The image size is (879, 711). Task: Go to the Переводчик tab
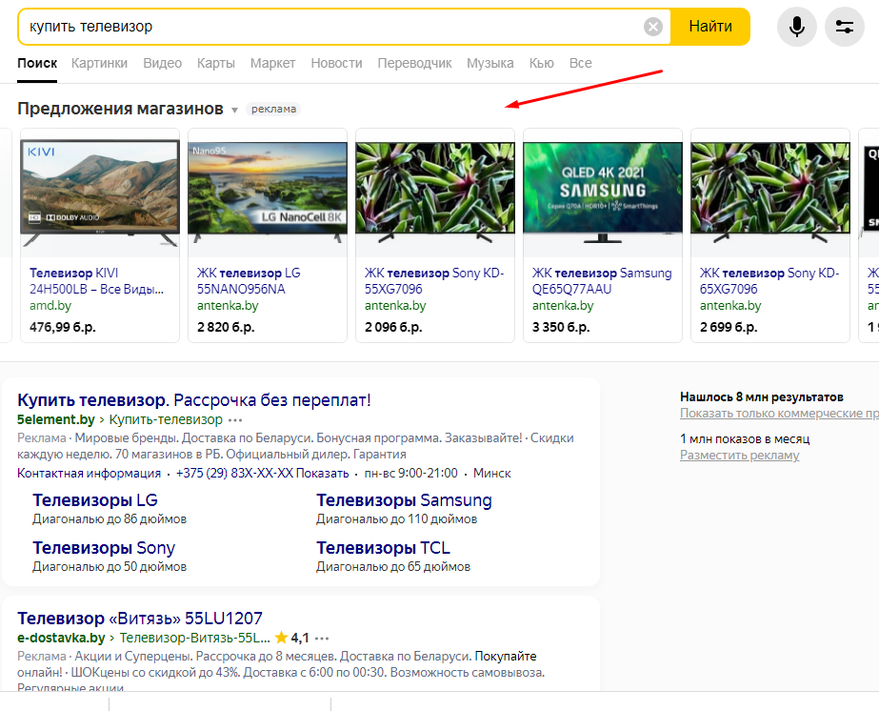414,63
